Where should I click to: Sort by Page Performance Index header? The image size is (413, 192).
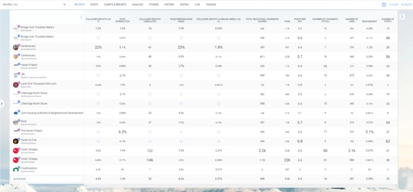pyautogui.click(x=181, y=20)
